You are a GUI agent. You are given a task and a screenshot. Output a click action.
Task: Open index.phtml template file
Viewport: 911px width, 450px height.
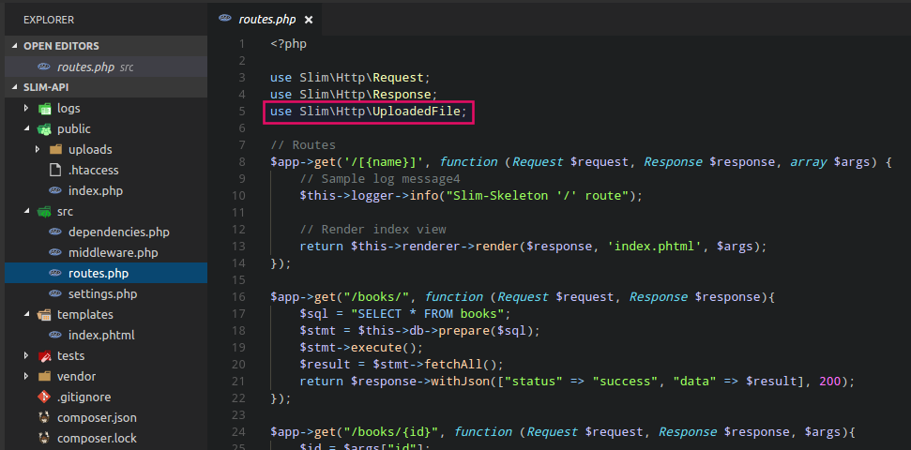click(101, 336)
